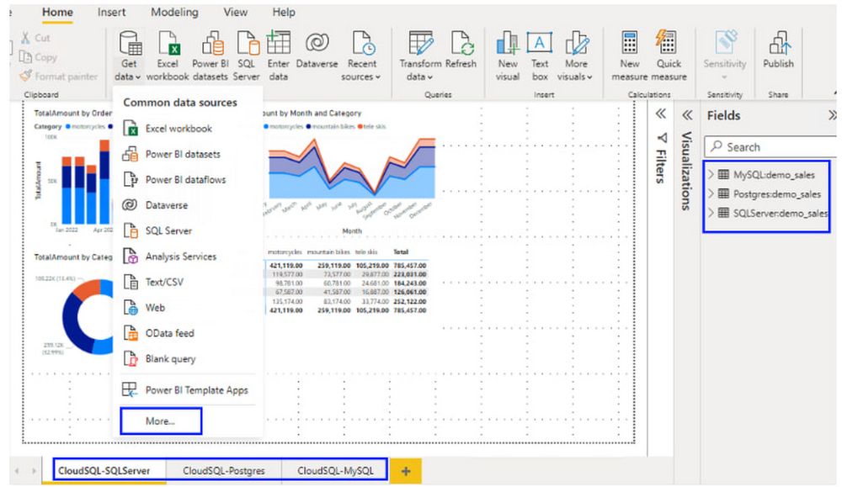
Task: Click the Excel workbook ribbon icon
Action: (x=168, y=45)
